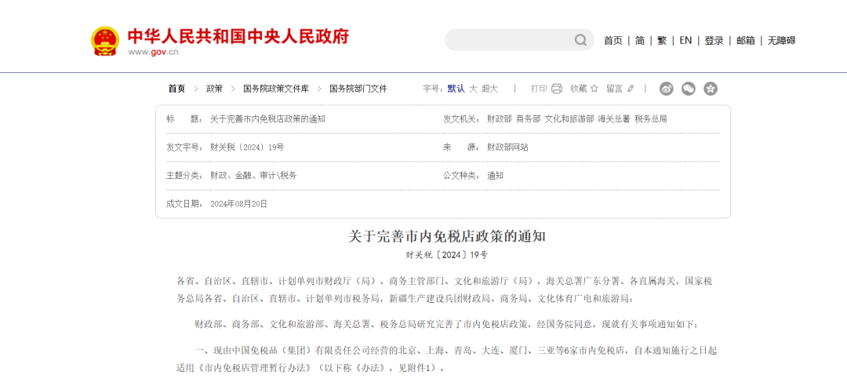This screenshot has height=386, width=847.
Task: Click the 国务院政策文件库 breadcrumb
Action: (276, 89)
